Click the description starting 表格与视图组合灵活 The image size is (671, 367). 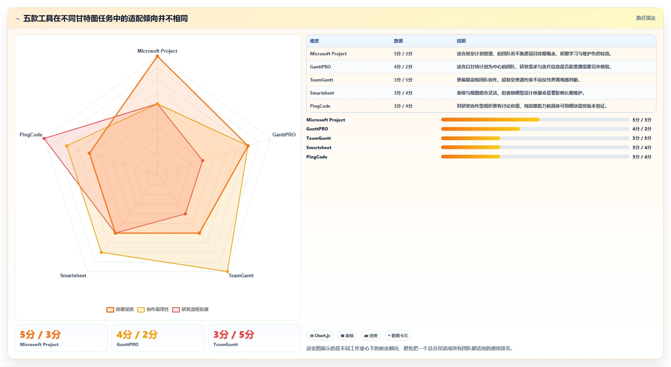[x=521, y=93]
